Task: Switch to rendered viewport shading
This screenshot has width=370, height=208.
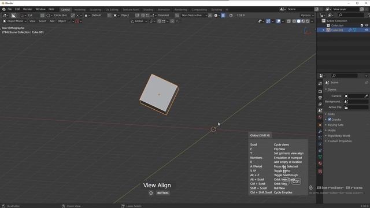Action: point(308,21)
